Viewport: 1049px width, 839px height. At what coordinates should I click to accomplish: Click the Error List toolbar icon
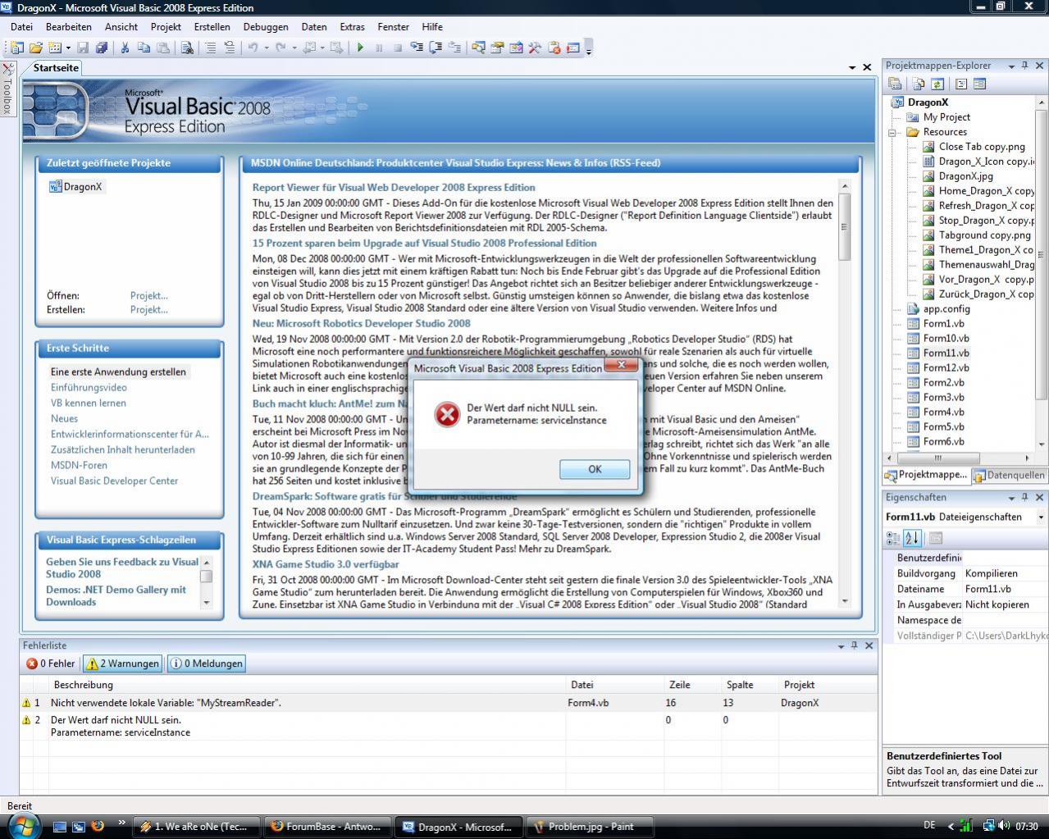[554, 48]
